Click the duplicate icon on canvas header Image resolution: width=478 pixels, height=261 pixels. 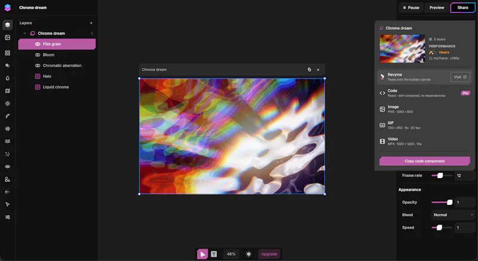[x=310, y=70]
